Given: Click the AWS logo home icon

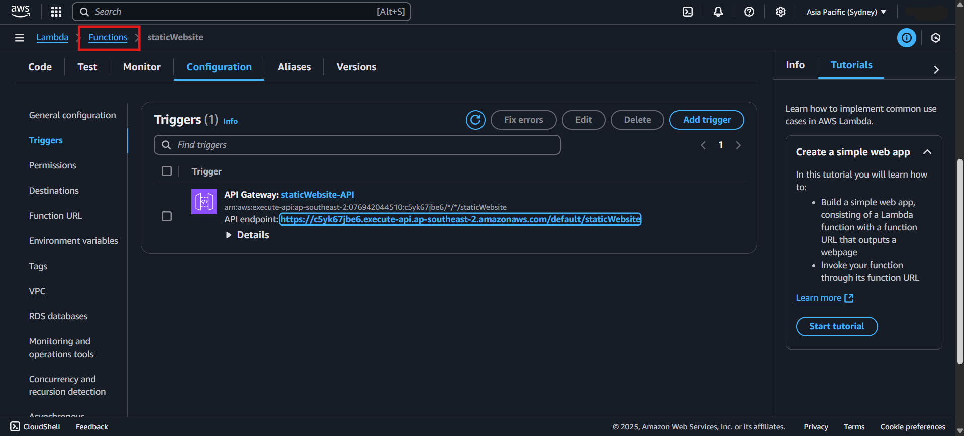Looking at the screenshot, I should click(x=20, y=11).
